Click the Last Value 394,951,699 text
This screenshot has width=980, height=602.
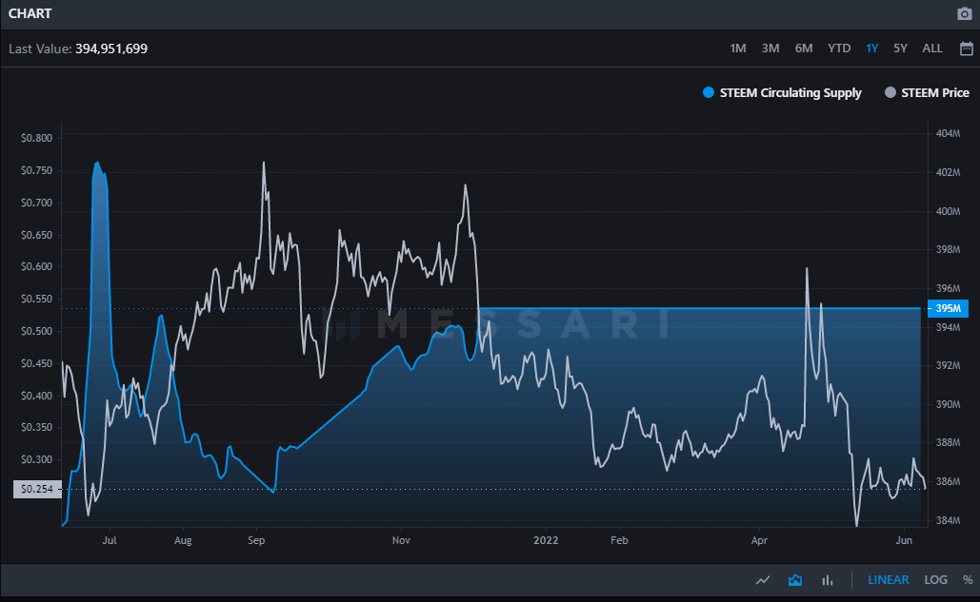[78, 49]
